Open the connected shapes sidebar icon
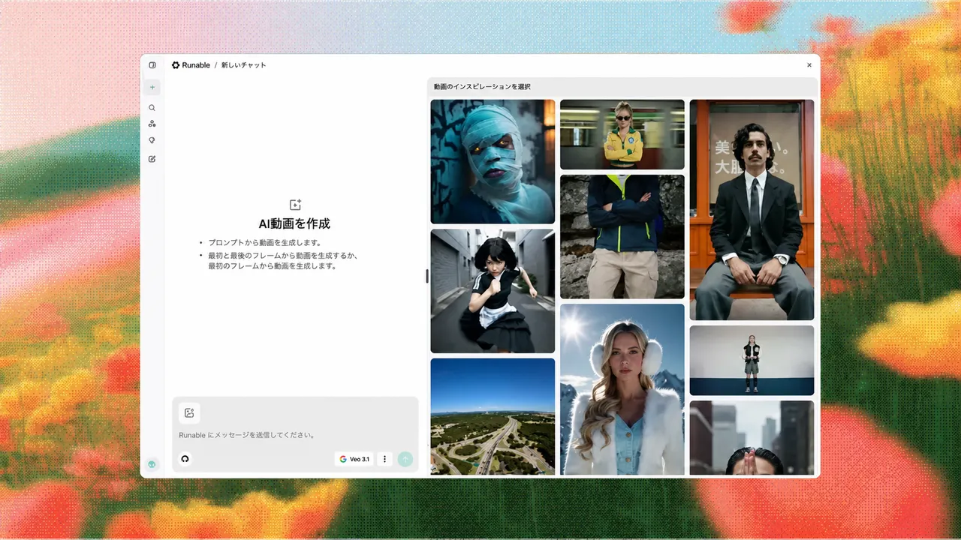This screenshot has width=961, height=540. click(x=152, y=124)
